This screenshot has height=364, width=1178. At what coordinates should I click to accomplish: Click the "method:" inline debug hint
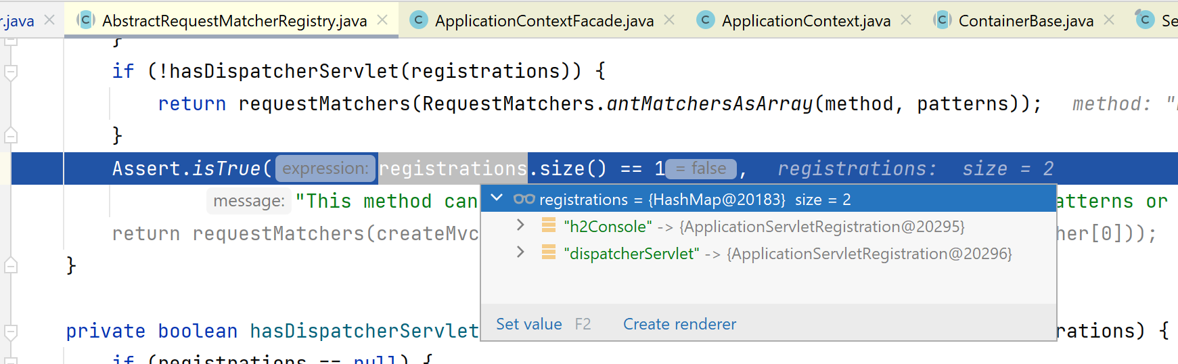tap(1111, 104)
